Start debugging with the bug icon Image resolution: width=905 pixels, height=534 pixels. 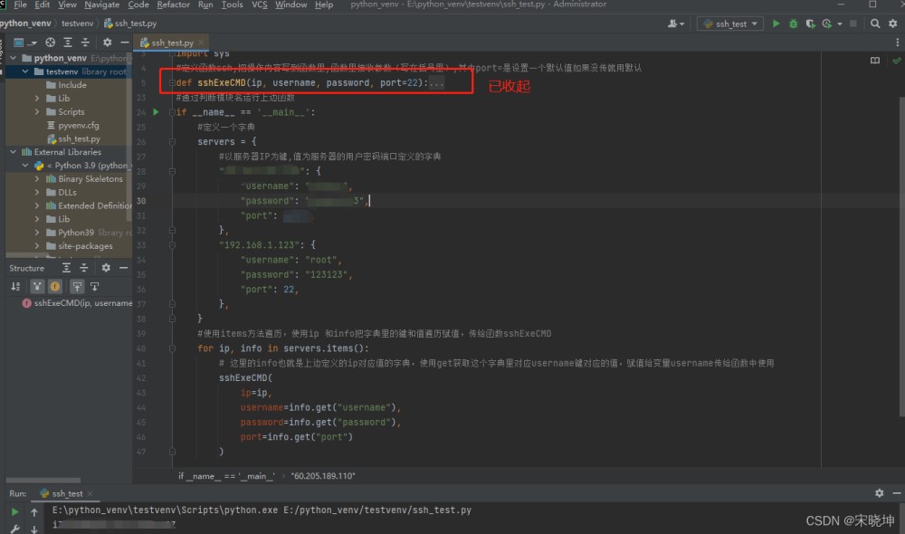coord(793,24)
